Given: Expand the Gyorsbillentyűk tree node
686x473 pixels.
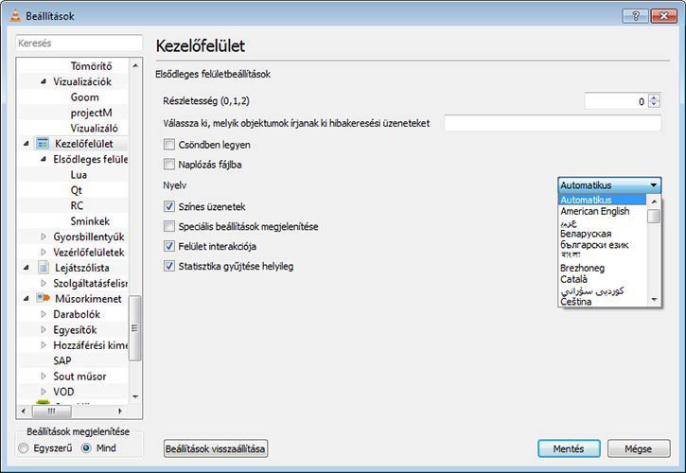Looking at the screenshot, I should [x=44, y=236].
